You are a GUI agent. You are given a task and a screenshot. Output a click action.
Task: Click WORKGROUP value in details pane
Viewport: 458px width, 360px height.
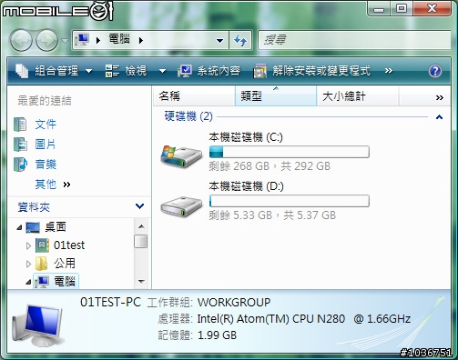coord(234,302)
